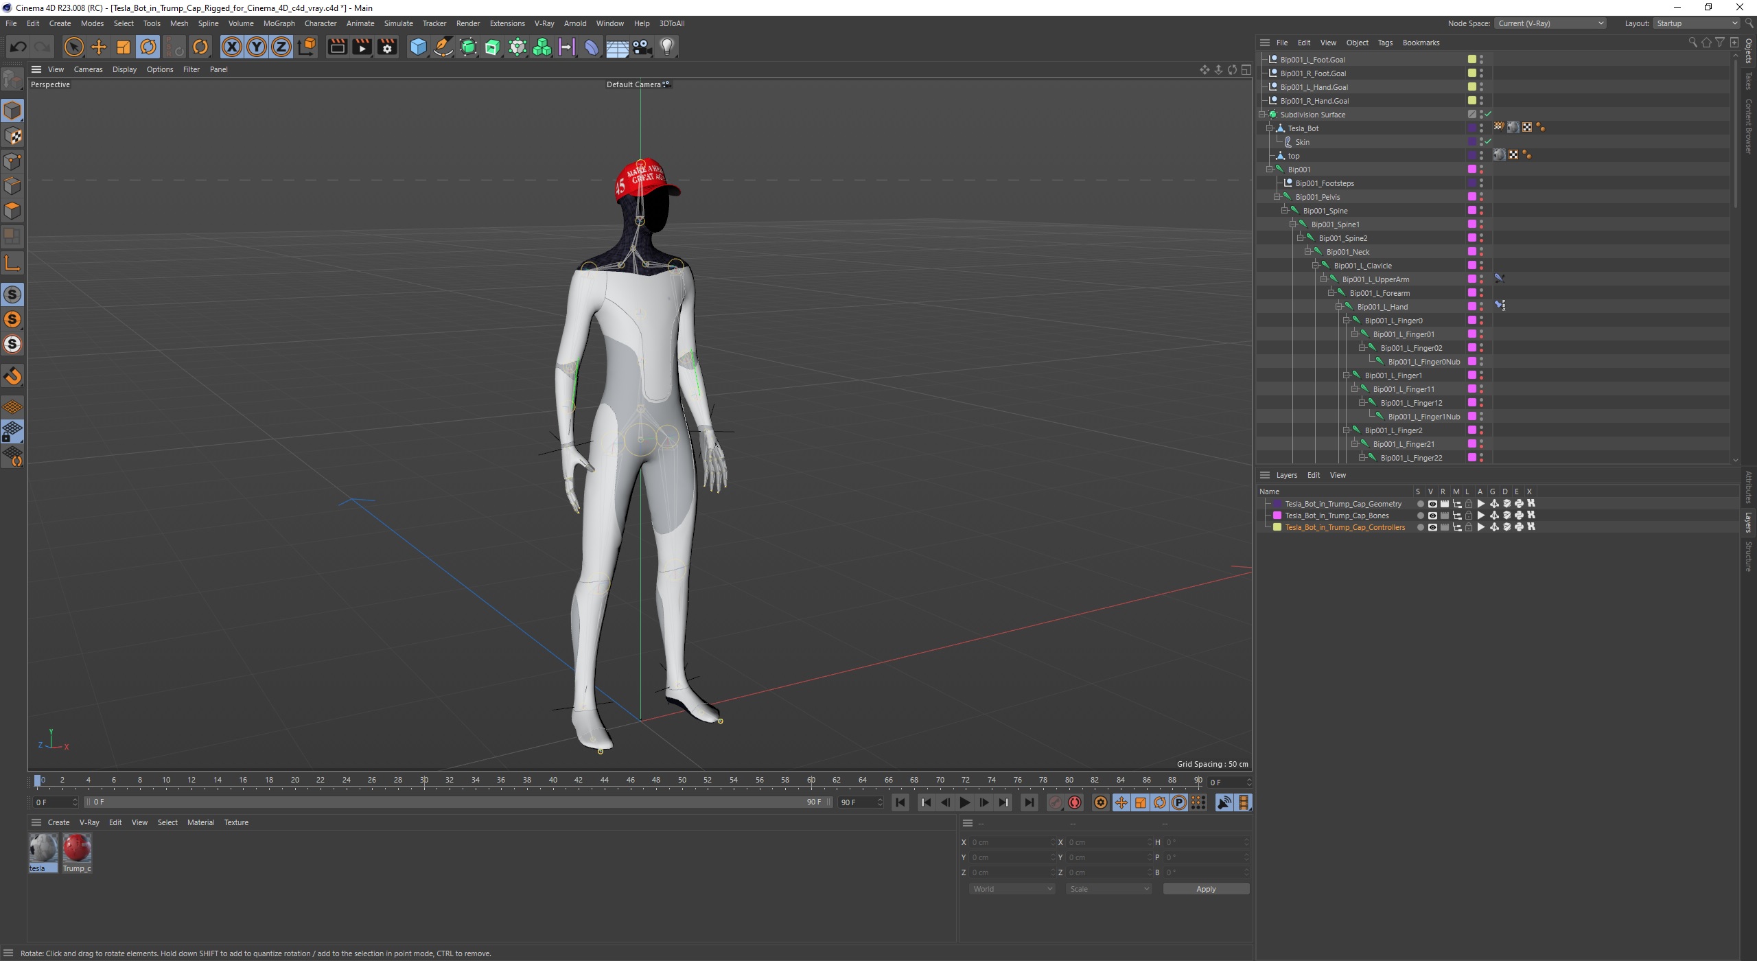Image resolution: width=1757 pixels, height=961 pixels.
Task: Switch to Model mode icon
Action: click(12, 111)
